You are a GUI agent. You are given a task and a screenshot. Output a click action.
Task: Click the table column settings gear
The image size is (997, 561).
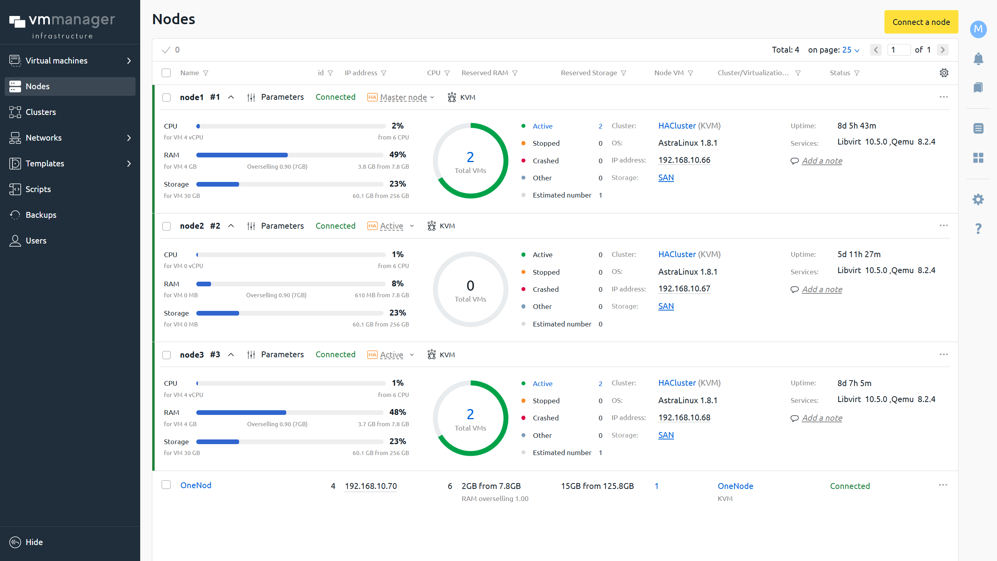pyautogui.click(x=944, y=73)
